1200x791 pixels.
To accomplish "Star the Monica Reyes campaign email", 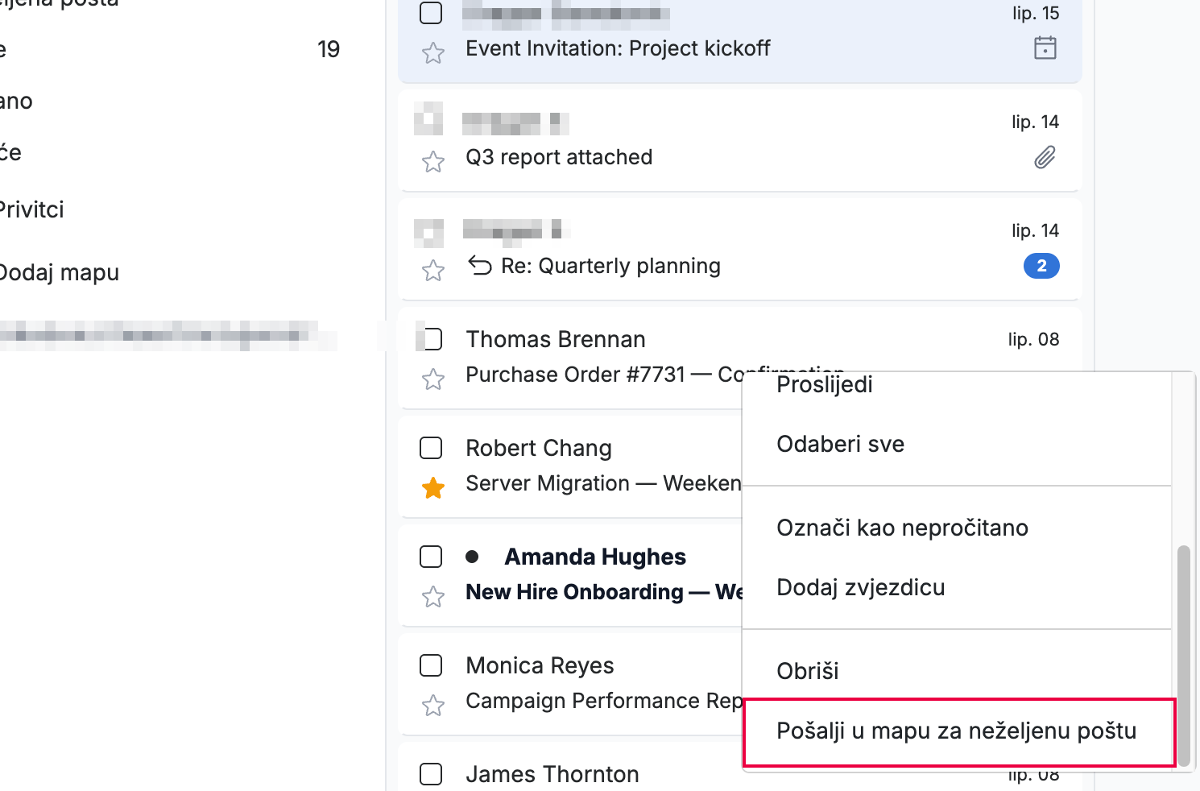I will click(433, 706).
